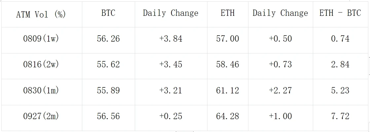Click the ETH - BTC column header
The image size is (370, 132).
(x=340, y=13)
